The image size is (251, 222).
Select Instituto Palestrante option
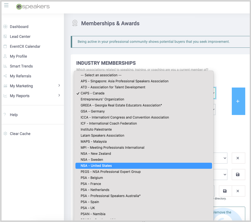coord(143,130)
